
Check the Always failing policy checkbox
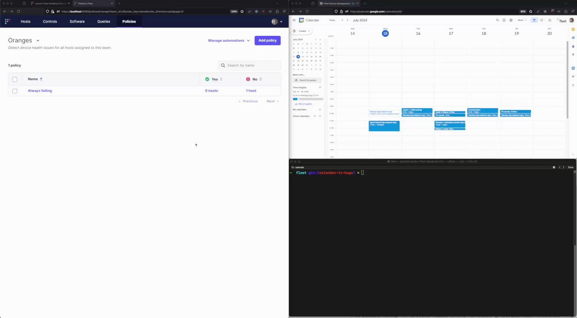coord(15,91)
